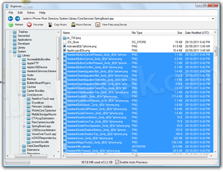Select Carrier Bundles in folder tree
Screen dimensions: 223x172
coord(35,91)
